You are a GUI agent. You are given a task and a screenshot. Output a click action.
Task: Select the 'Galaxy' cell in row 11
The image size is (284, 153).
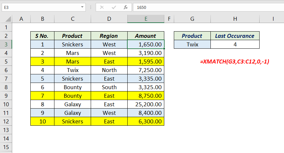coord(73,113)
